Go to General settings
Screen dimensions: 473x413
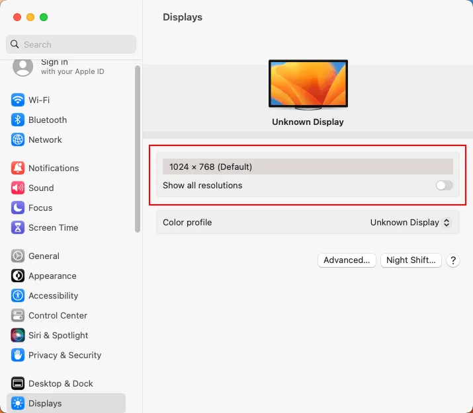click(x=44, y=256)
